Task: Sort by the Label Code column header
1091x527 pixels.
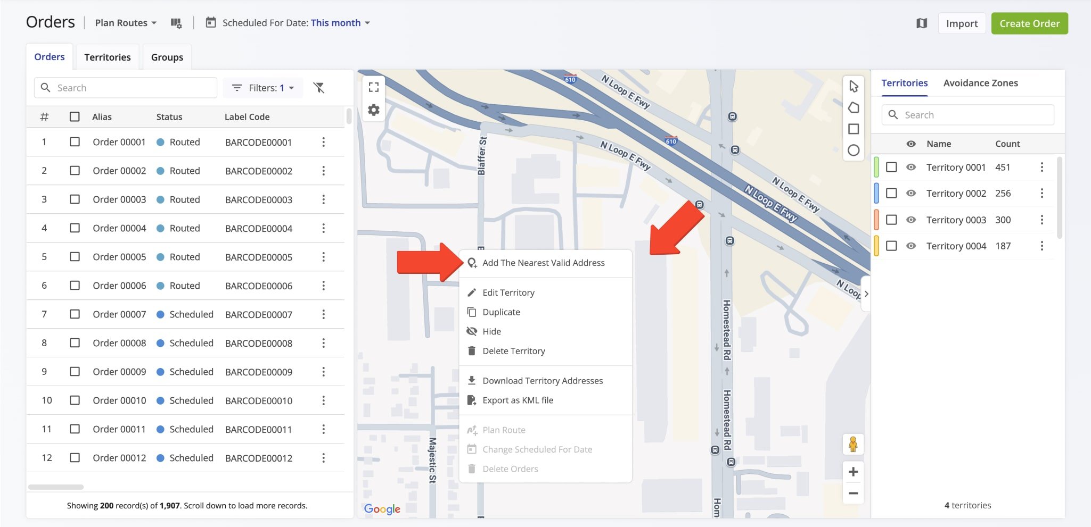Action: pos(247,116)
